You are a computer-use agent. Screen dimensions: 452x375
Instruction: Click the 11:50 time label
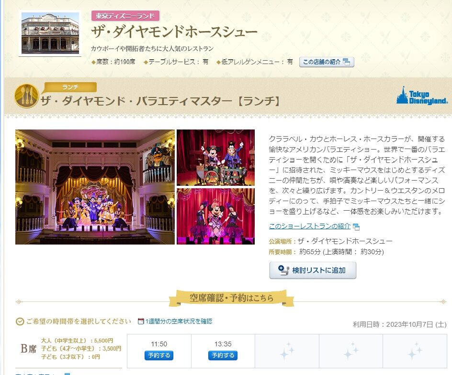pos(159,344)
